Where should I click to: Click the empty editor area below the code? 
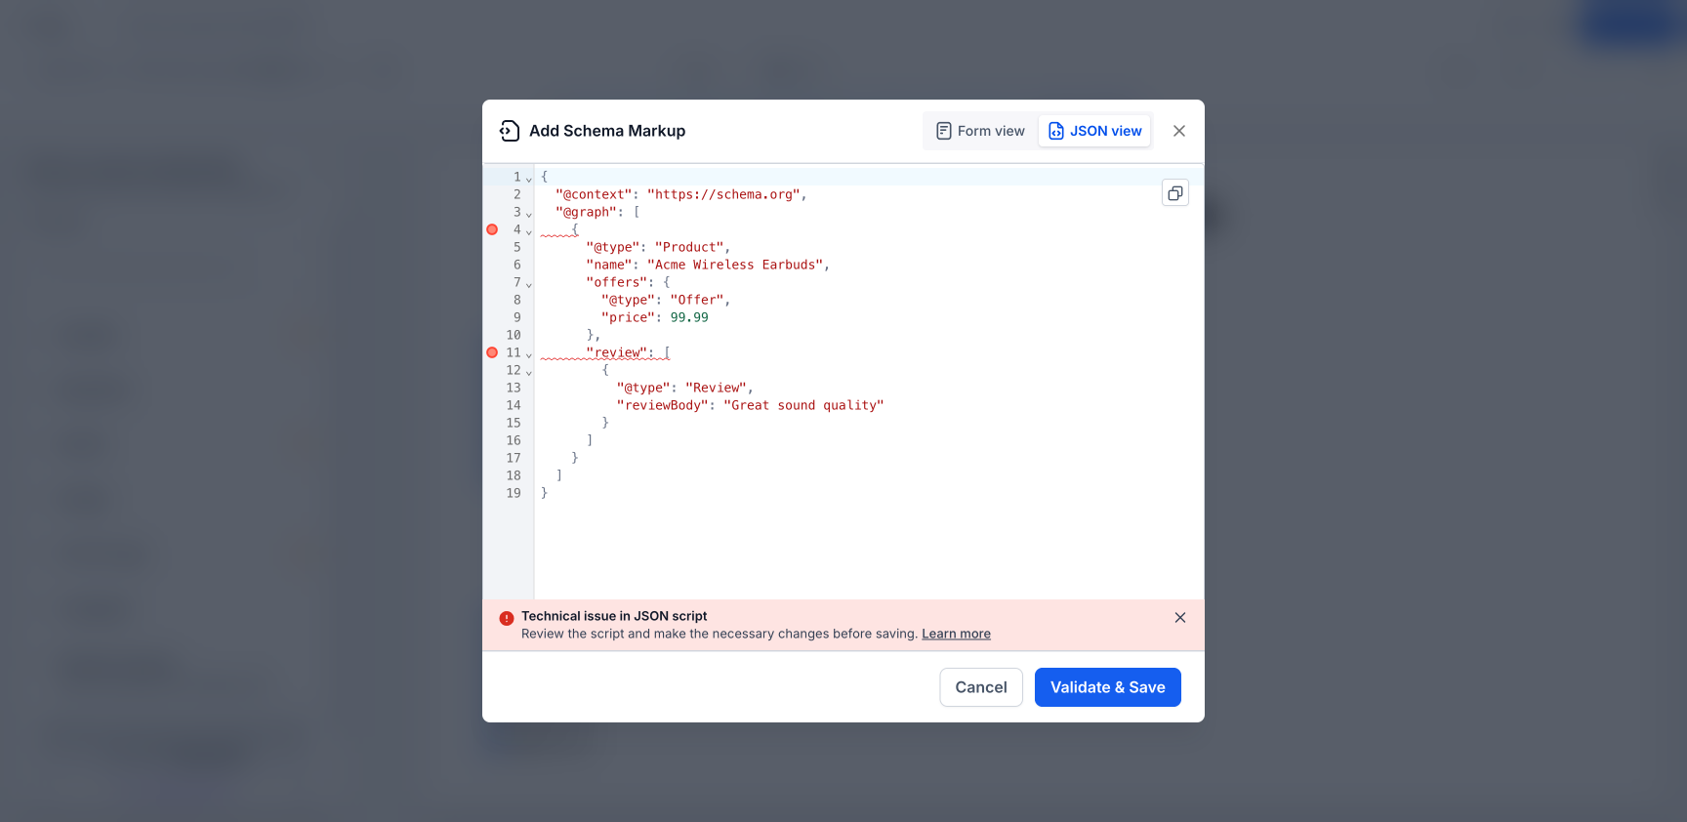(869, 550)
